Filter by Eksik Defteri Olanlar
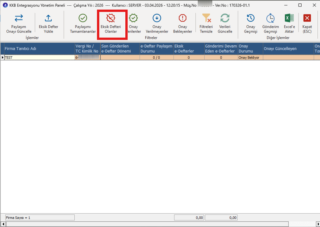The image size is (320, 227). coord(111,23)
